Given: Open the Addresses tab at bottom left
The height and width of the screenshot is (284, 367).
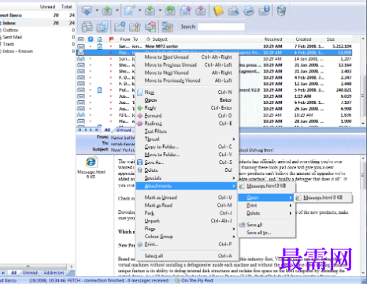Looking at the screenshot, I should coord(54,273).
